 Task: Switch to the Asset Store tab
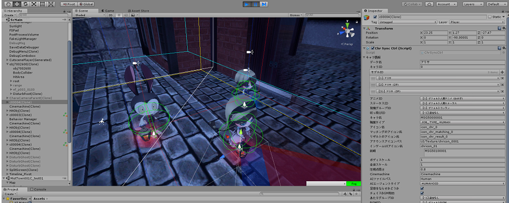(138, 11)
